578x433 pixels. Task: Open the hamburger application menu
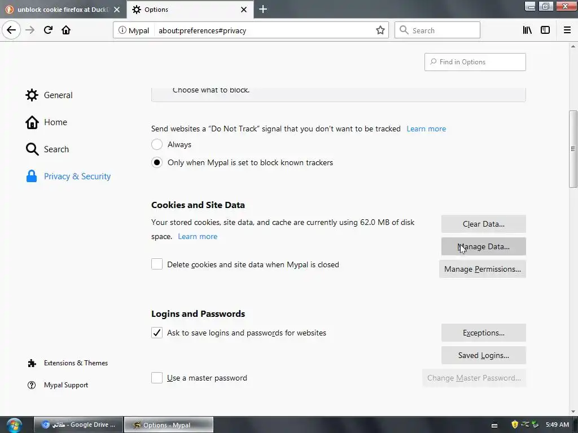point(567,30)
